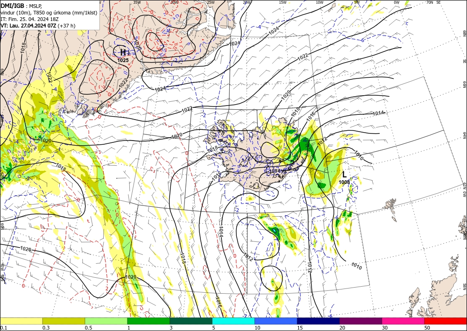Click the '20' legend value
Screen dimensions: 467x331
click(x=342, y=328)
